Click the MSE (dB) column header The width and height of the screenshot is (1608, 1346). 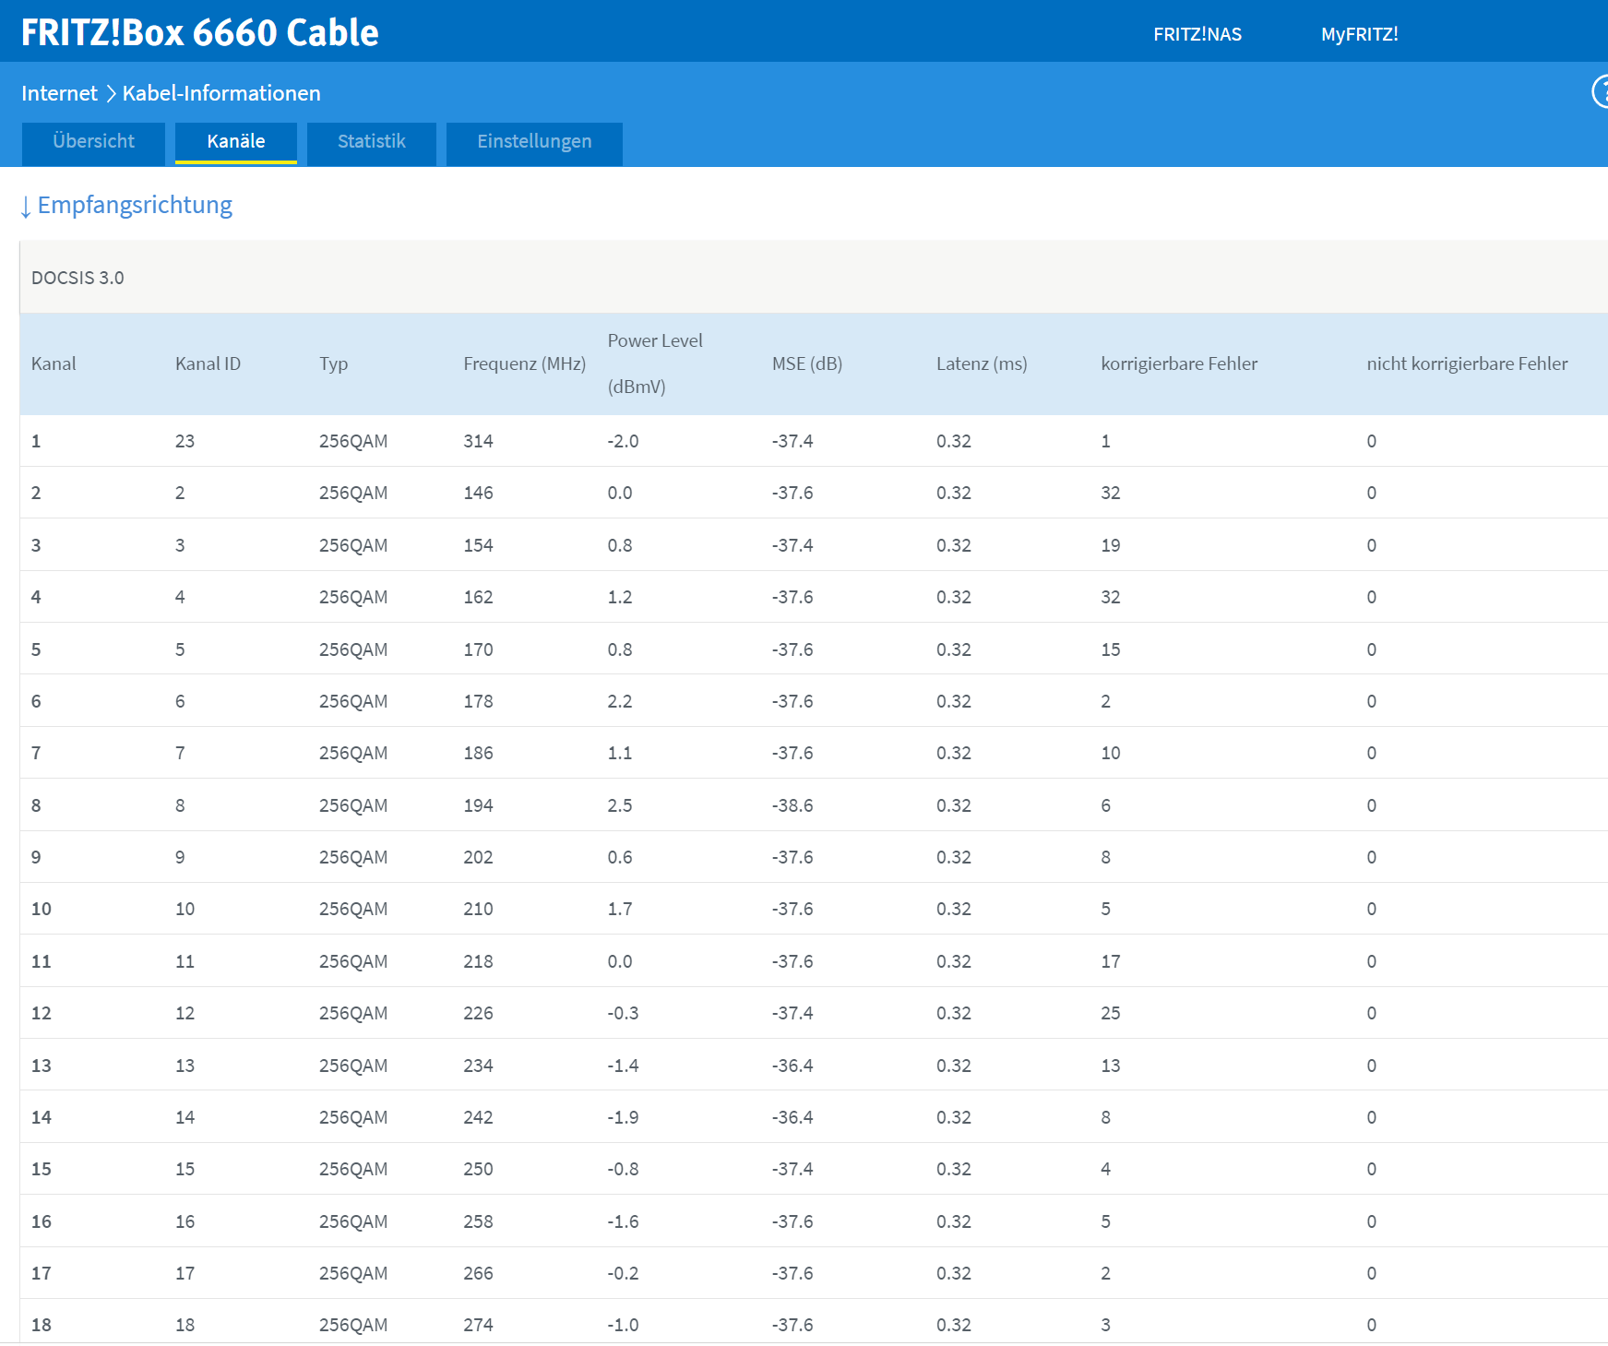pos(807,363)
